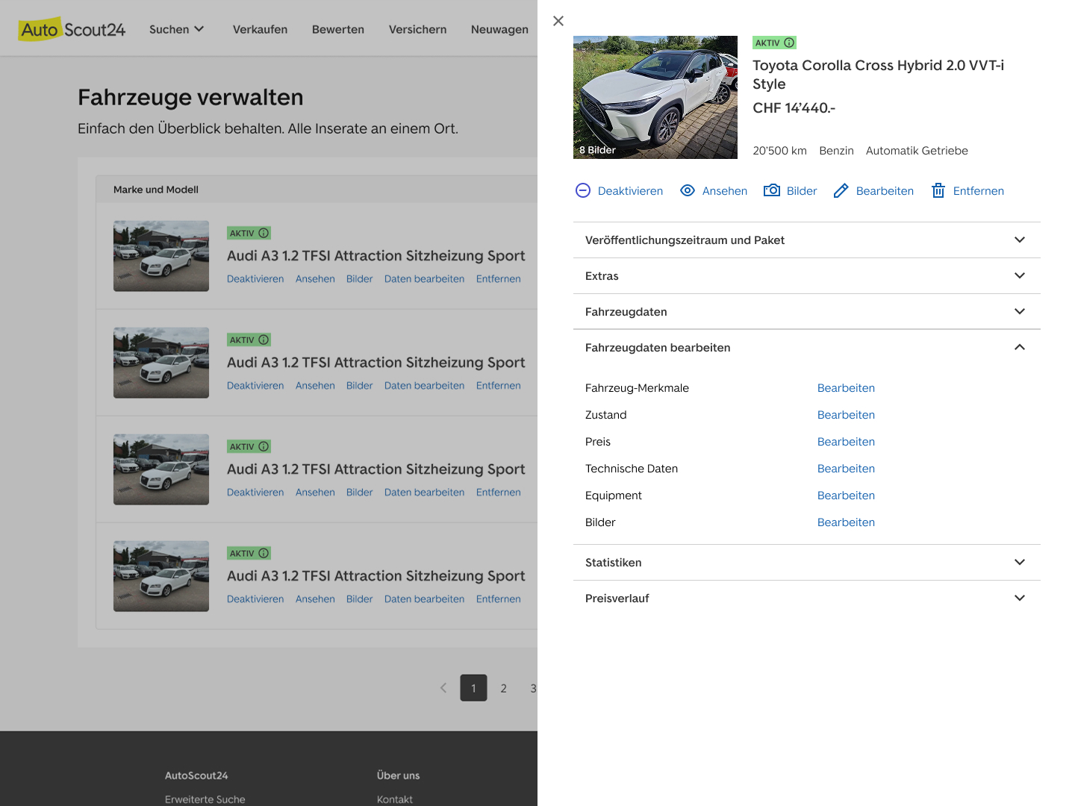Expand the Extras section
The width and height of the screenshot is (1075, 806).
[807, 275]
